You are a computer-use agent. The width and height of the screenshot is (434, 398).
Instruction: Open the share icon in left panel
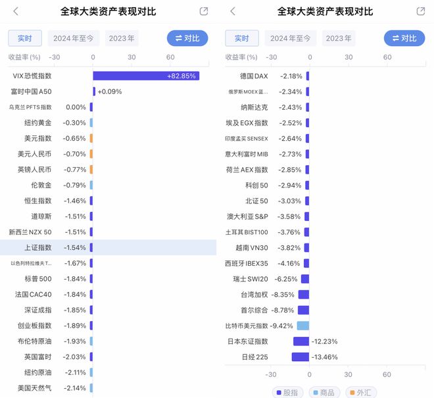(x=204, y=11)
